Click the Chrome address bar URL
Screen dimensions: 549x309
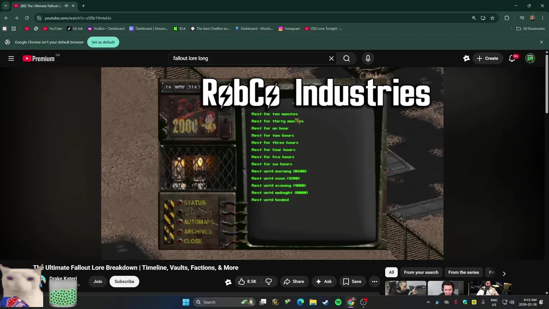(78, 18)
